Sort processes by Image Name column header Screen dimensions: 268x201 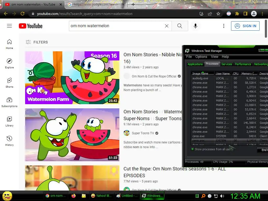202,74
